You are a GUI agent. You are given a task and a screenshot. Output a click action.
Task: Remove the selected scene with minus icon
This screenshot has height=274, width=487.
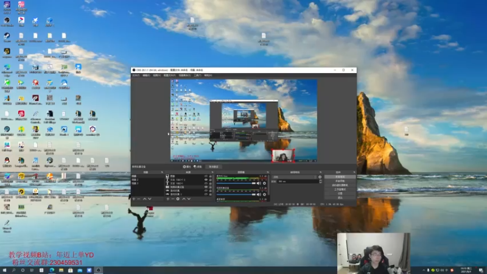click(139, 199)
